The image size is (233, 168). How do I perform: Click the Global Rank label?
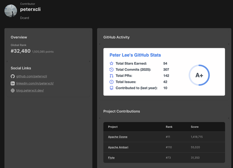click(18, 45)
